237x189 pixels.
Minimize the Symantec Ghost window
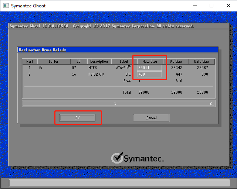(x=195, y=6)
